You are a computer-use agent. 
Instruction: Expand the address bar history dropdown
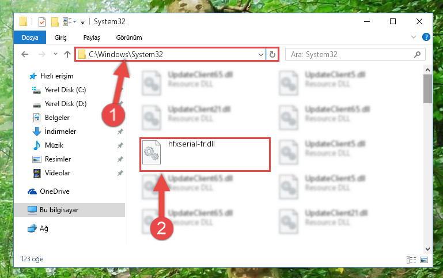point(261,54)
